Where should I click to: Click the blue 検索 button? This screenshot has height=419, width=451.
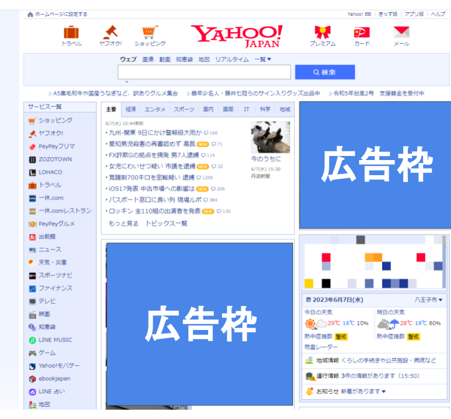pyautogui.click(x=325, y=72)
